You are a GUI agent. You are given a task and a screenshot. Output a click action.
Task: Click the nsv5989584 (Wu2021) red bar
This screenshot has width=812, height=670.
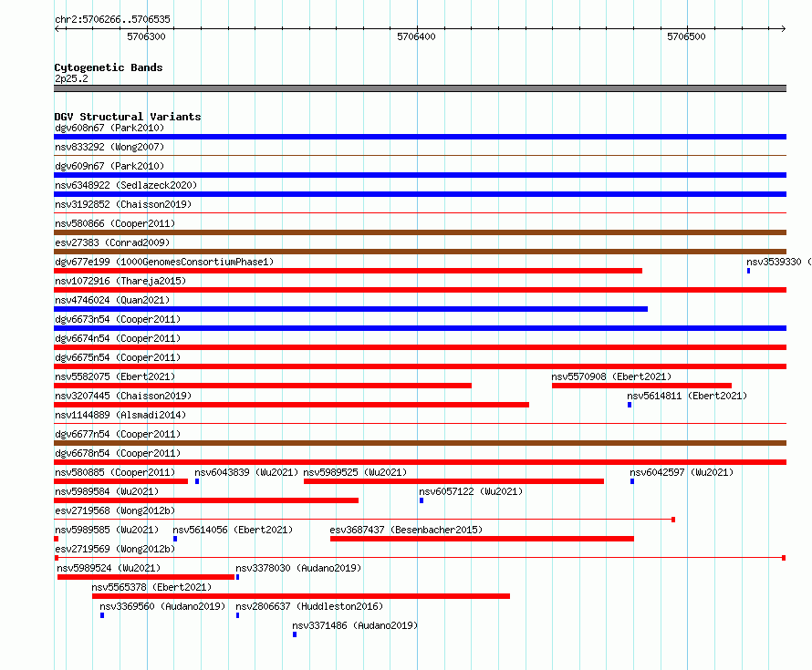coord(206,500)
